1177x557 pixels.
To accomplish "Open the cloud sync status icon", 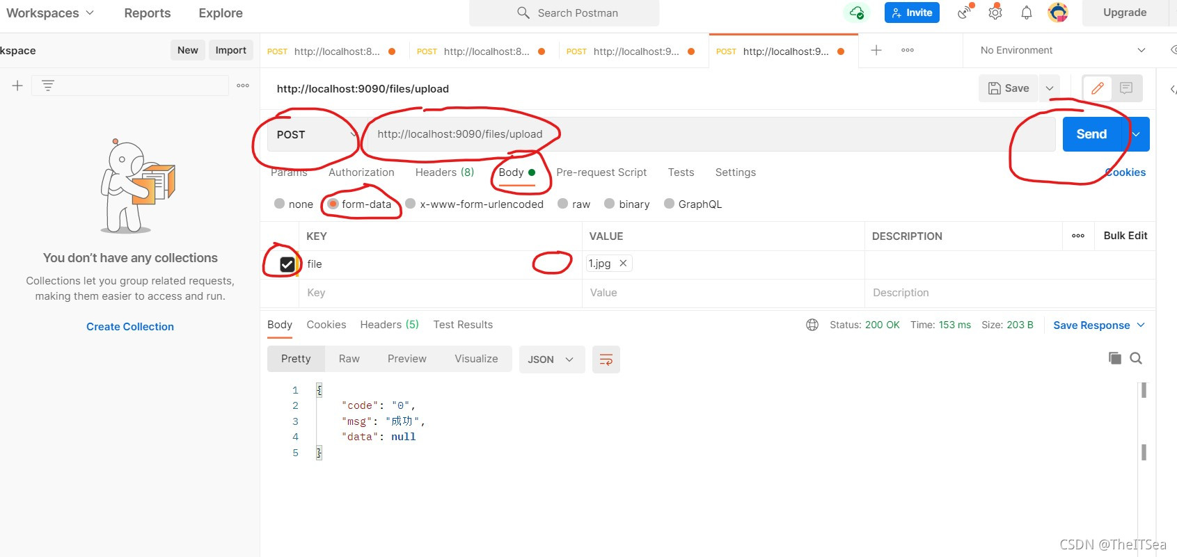I will point(857,13).
